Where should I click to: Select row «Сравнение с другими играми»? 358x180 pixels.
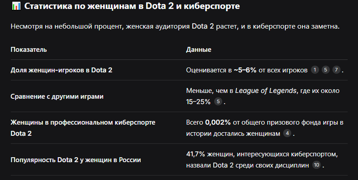179,96
